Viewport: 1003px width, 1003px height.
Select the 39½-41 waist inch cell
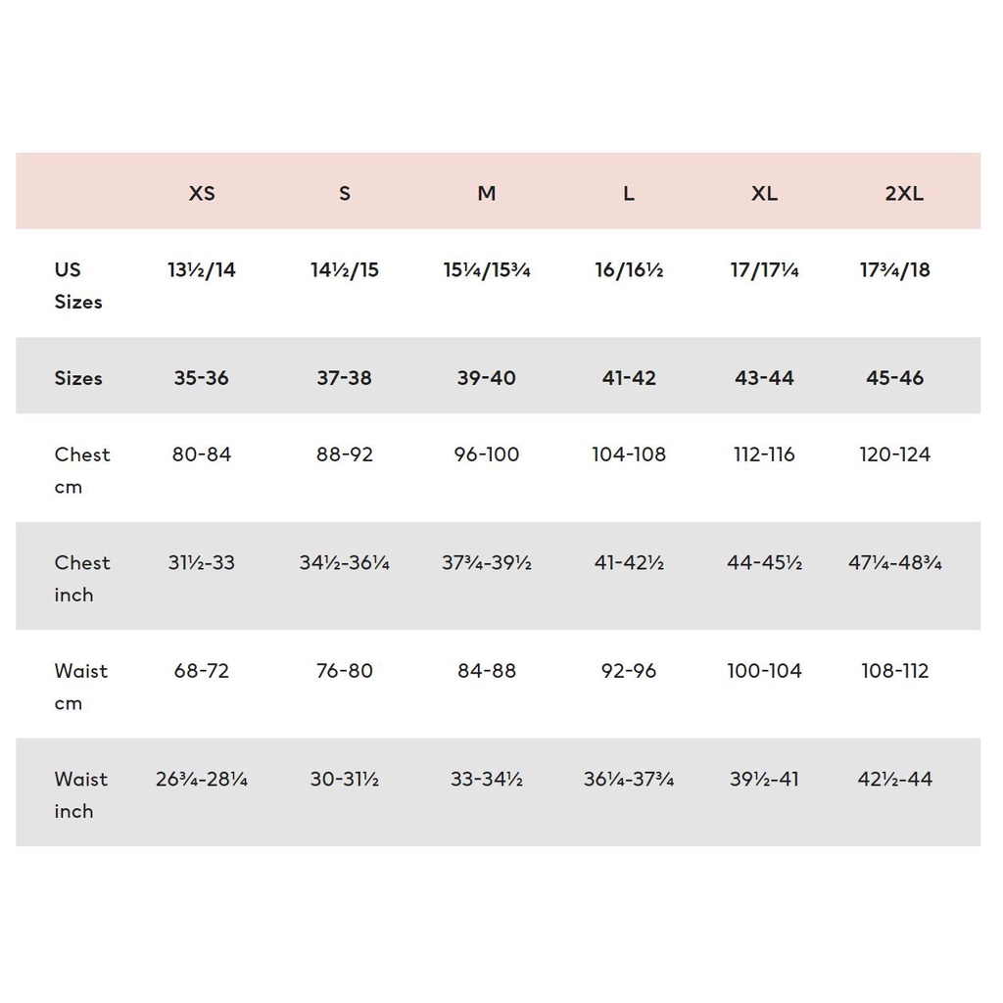pos(764,780)
